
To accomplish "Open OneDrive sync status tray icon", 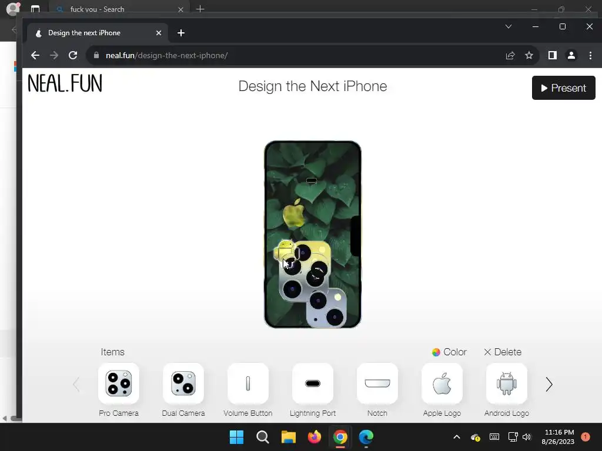I will [x=475, y=437].
